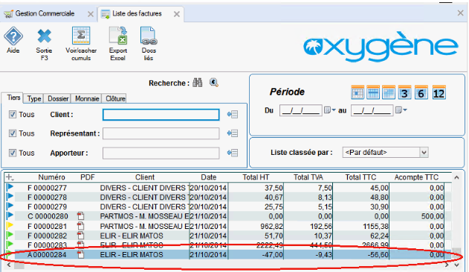Toggle Voir/cacher cumuls
The width and height of the screenshot is (469, 272).
click(81, 36)
